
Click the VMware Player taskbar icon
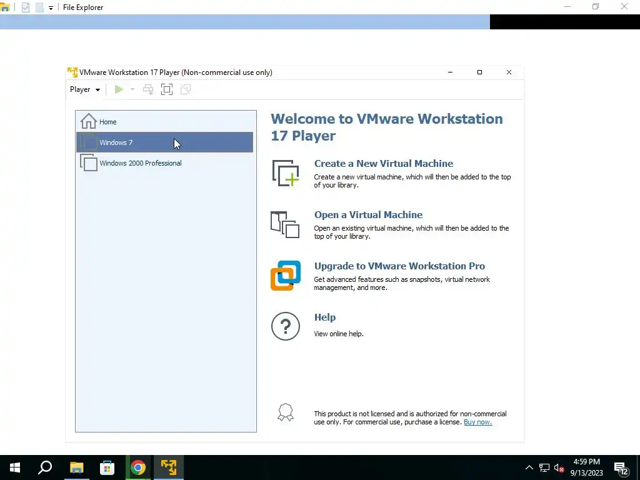coord(169,467)
